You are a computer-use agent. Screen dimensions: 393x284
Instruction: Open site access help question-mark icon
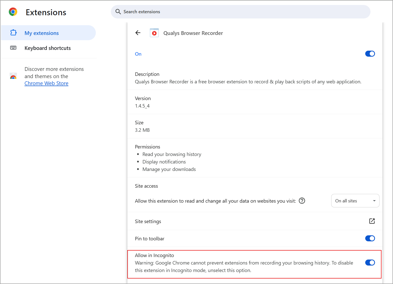pos(302,201)
